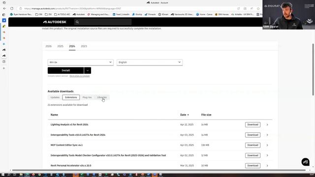Reload the page with refresh icon
The width and height of the screenshot is (315, 177).
[x=12, y=9]
